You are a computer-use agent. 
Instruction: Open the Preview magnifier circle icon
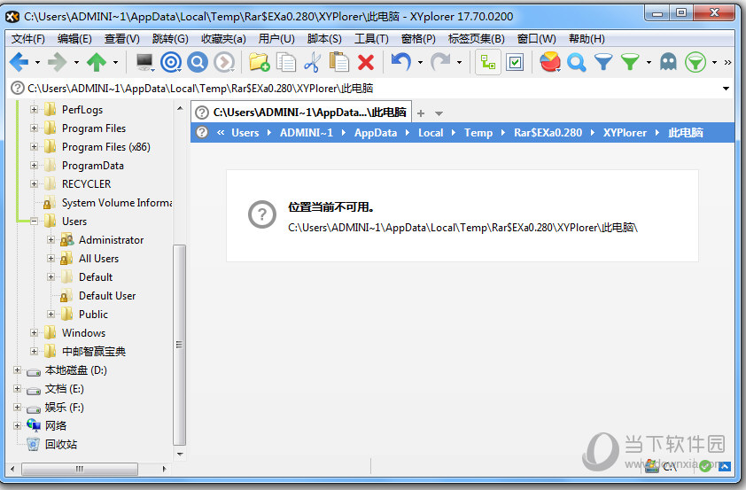click(x=198, y=62)
